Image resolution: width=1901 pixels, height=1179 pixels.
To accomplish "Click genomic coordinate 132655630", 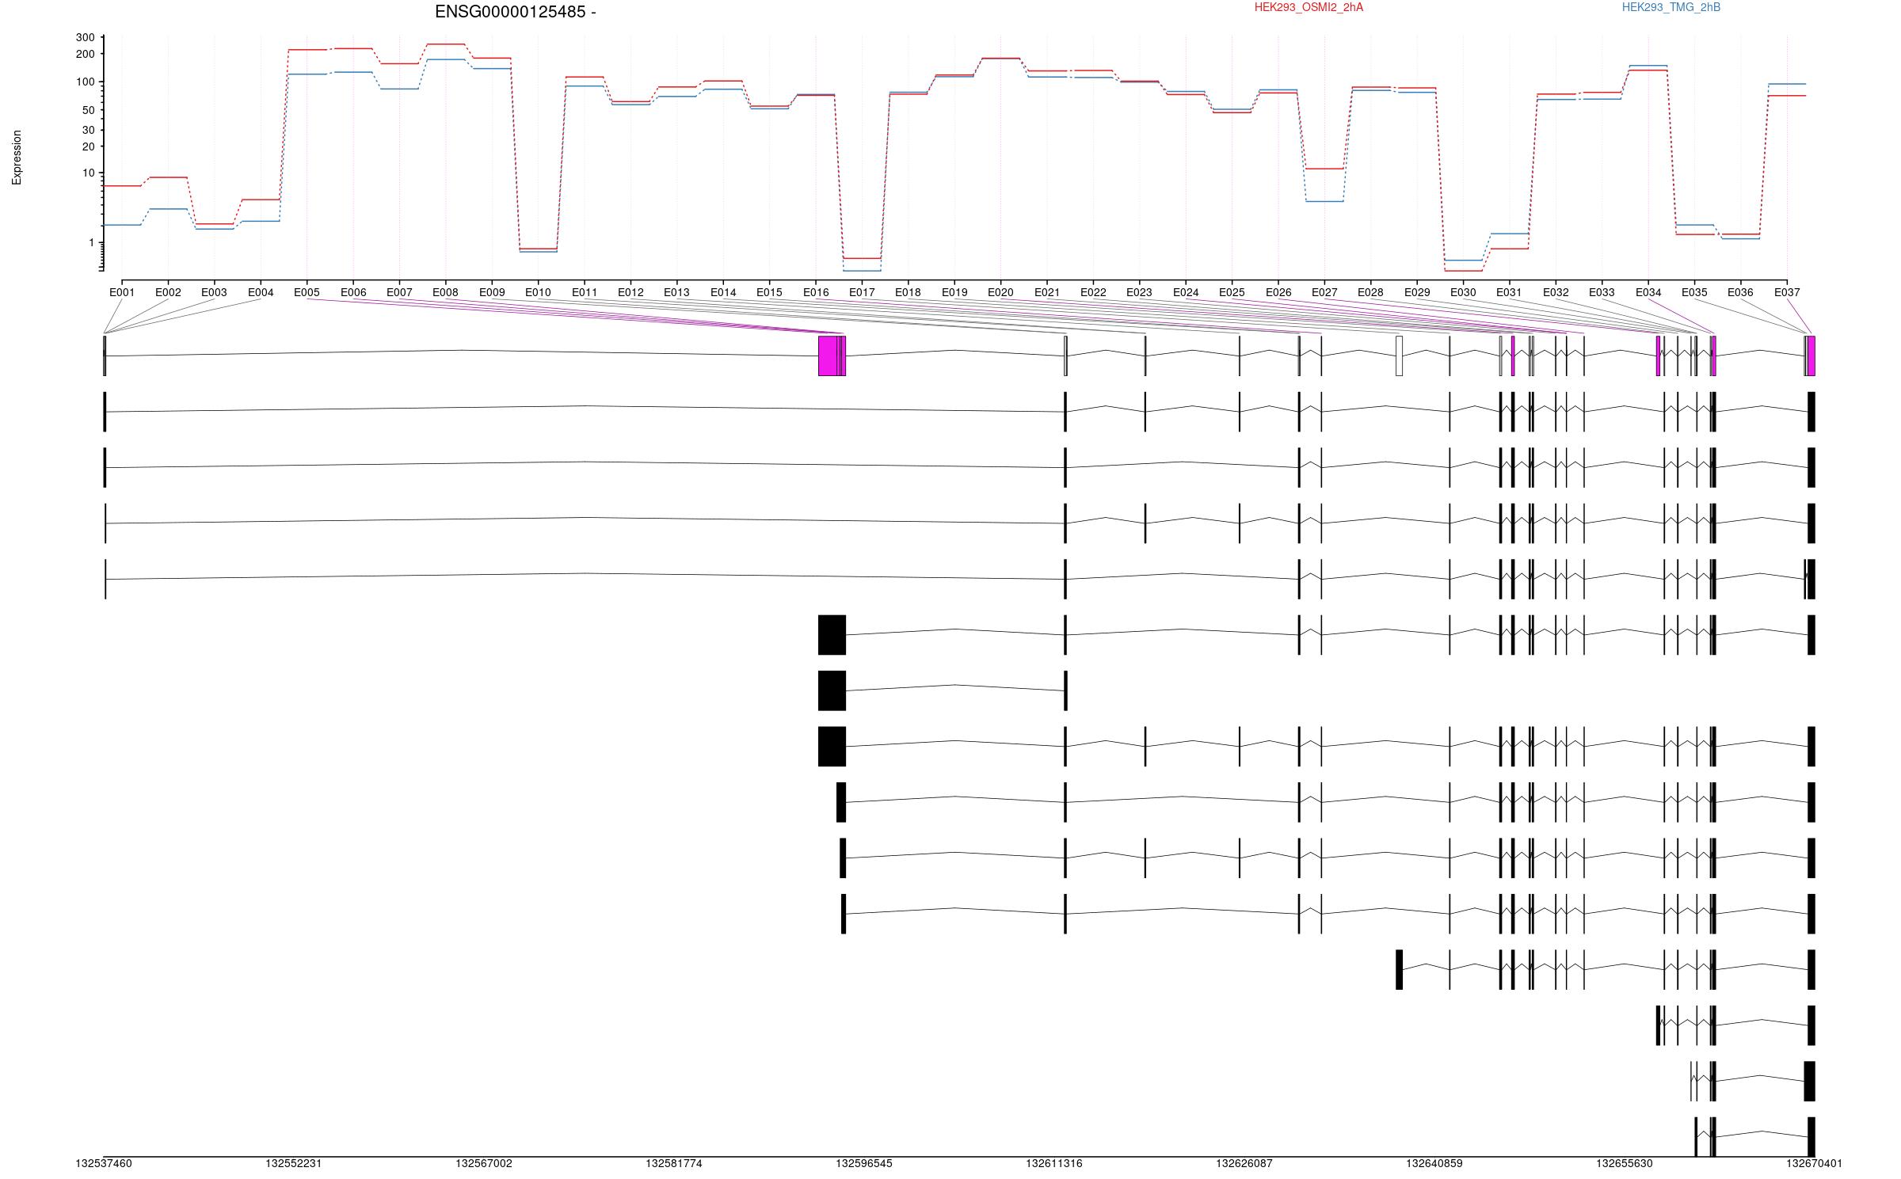I will point(1625,1163).
